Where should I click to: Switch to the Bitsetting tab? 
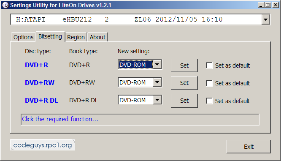(50, 36)
